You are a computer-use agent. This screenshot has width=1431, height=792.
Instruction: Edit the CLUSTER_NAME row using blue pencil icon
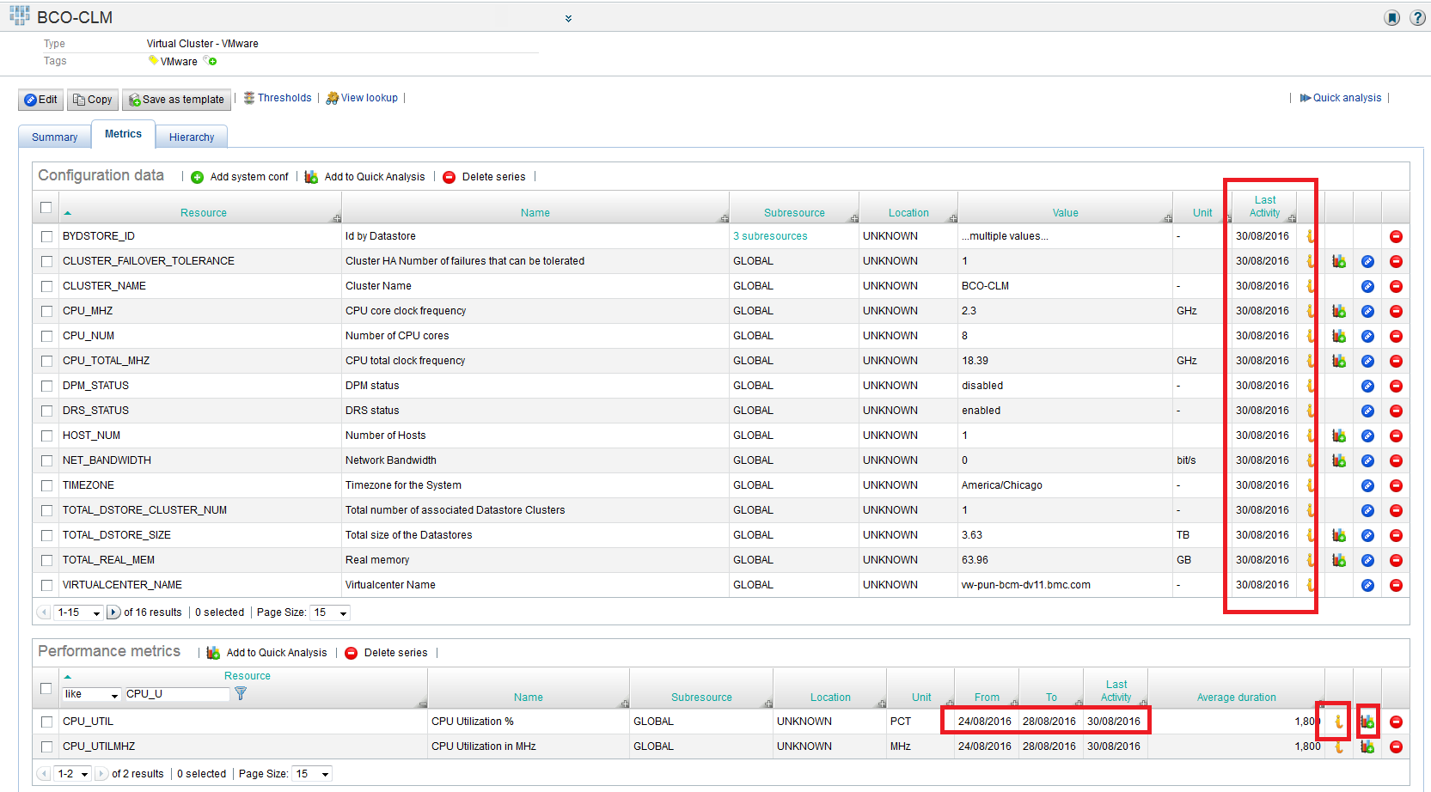[x=1367, y=286]
